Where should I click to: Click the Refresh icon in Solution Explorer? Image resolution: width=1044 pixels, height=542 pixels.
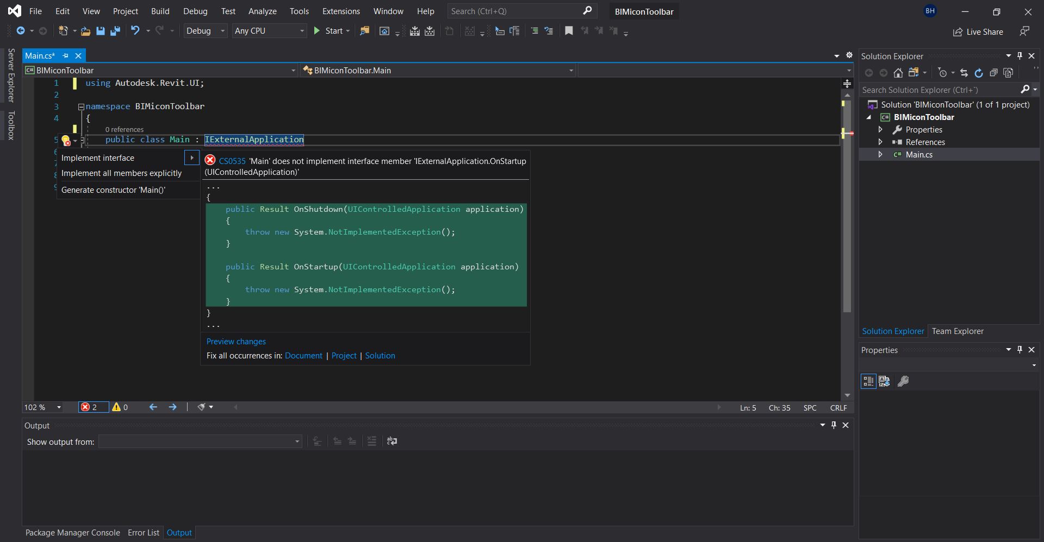[x=979, y=73]
